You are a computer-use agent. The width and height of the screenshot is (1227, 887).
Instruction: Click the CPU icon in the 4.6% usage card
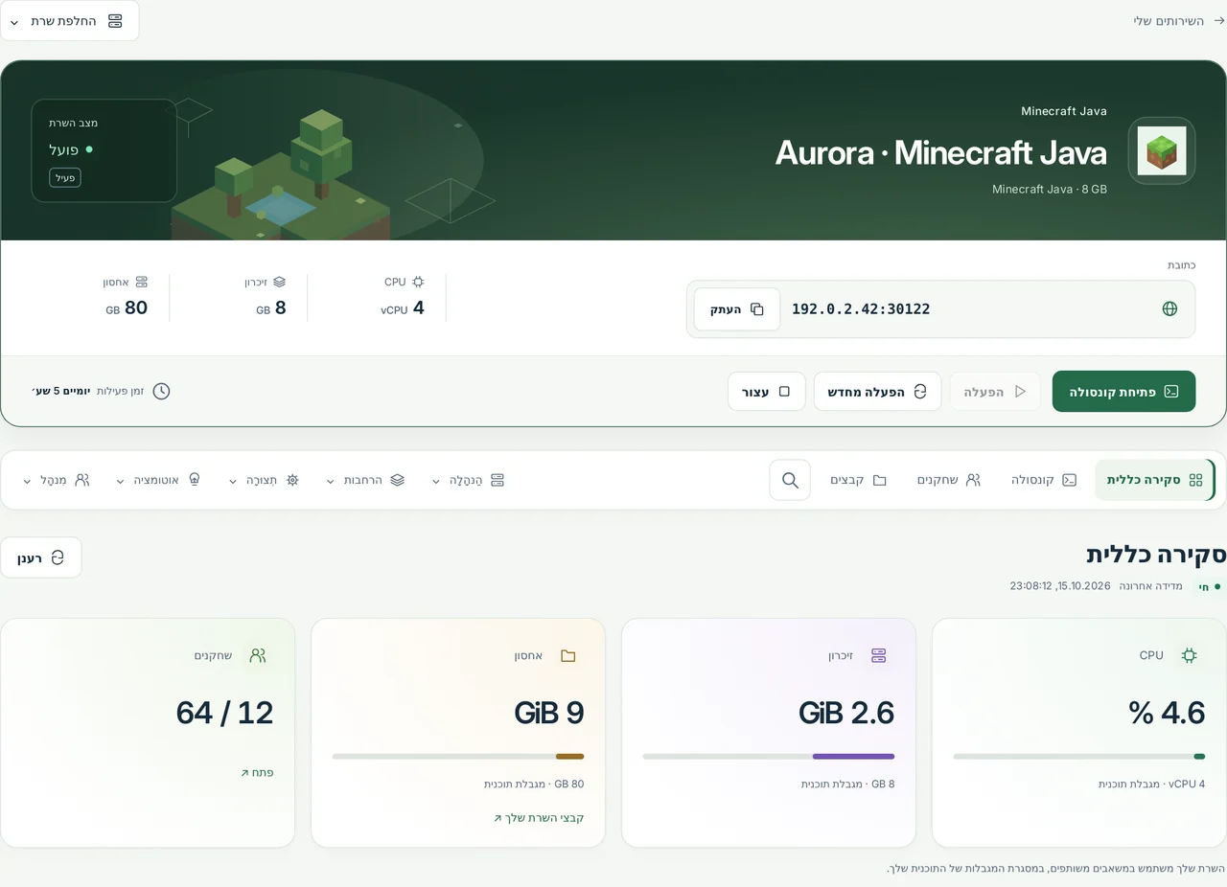click(x=1190, y=655)
